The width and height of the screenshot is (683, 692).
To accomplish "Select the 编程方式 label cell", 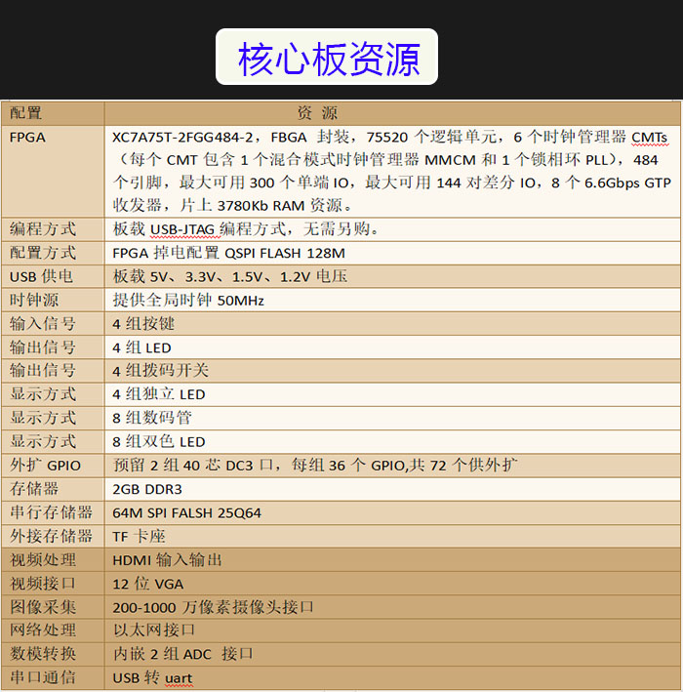I will coord(53,229).
